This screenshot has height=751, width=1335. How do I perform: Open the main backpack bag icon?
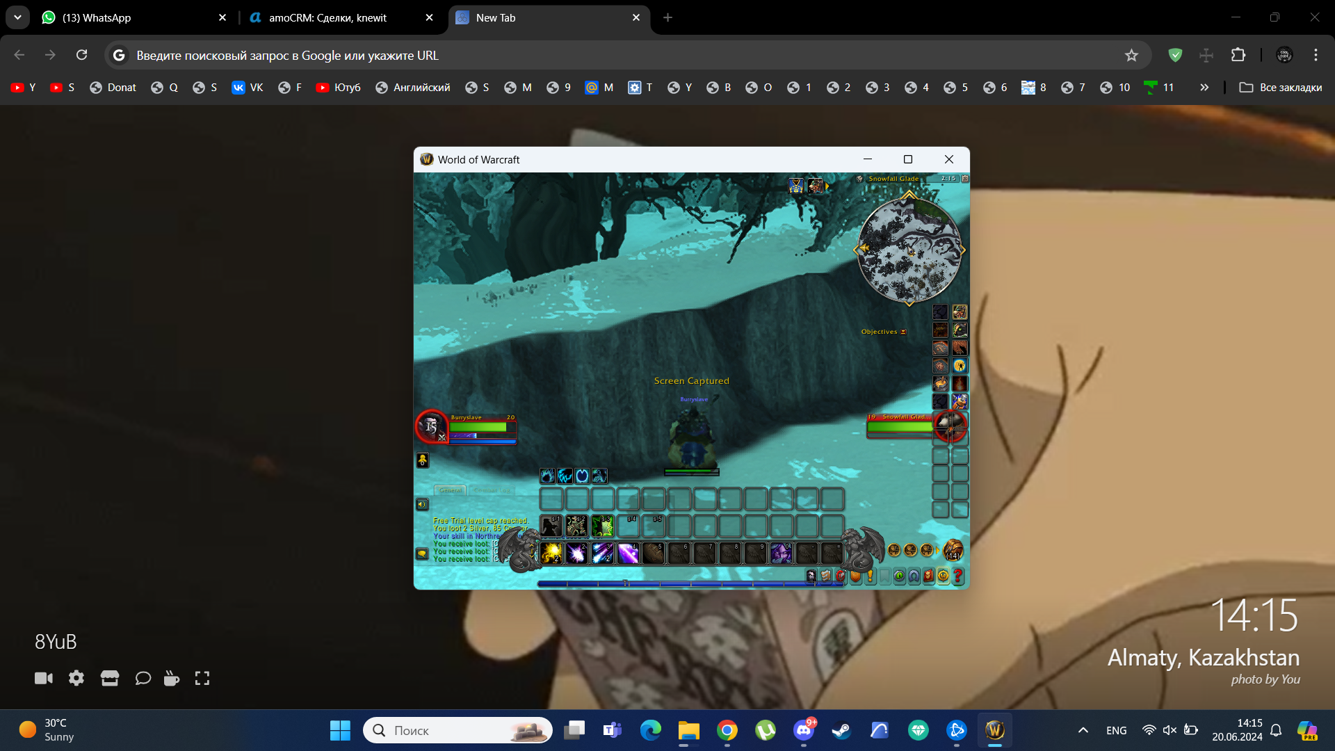[953, 550]
